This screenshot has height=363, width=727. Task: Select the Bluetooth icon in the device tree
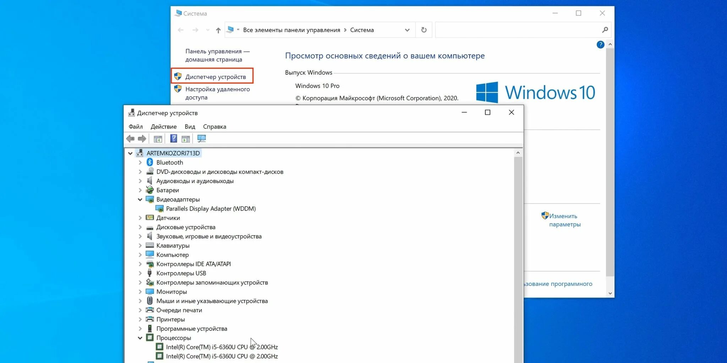tap(150, 162)
